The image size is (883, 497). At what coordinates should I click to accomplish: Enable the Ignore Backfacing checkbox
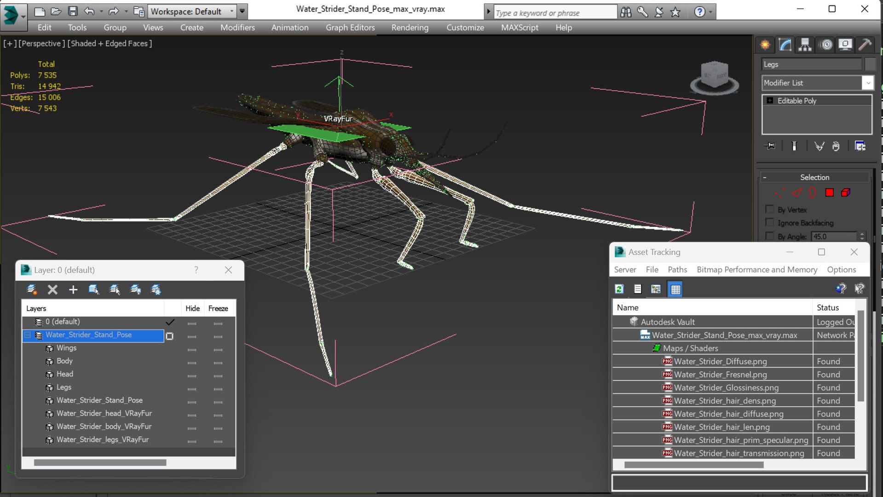pos(769,223)
